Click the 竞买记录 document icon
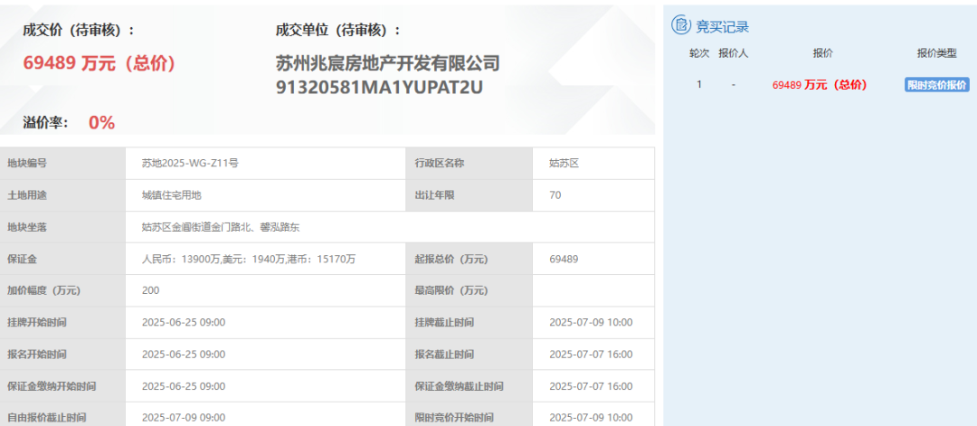The height and width of the screenshot is (426, 977). 681,25
